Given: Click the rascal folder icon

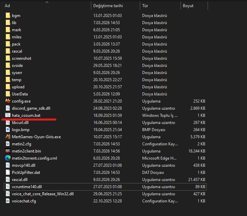Looking at the screenshot, I should (x=8, y=51).
